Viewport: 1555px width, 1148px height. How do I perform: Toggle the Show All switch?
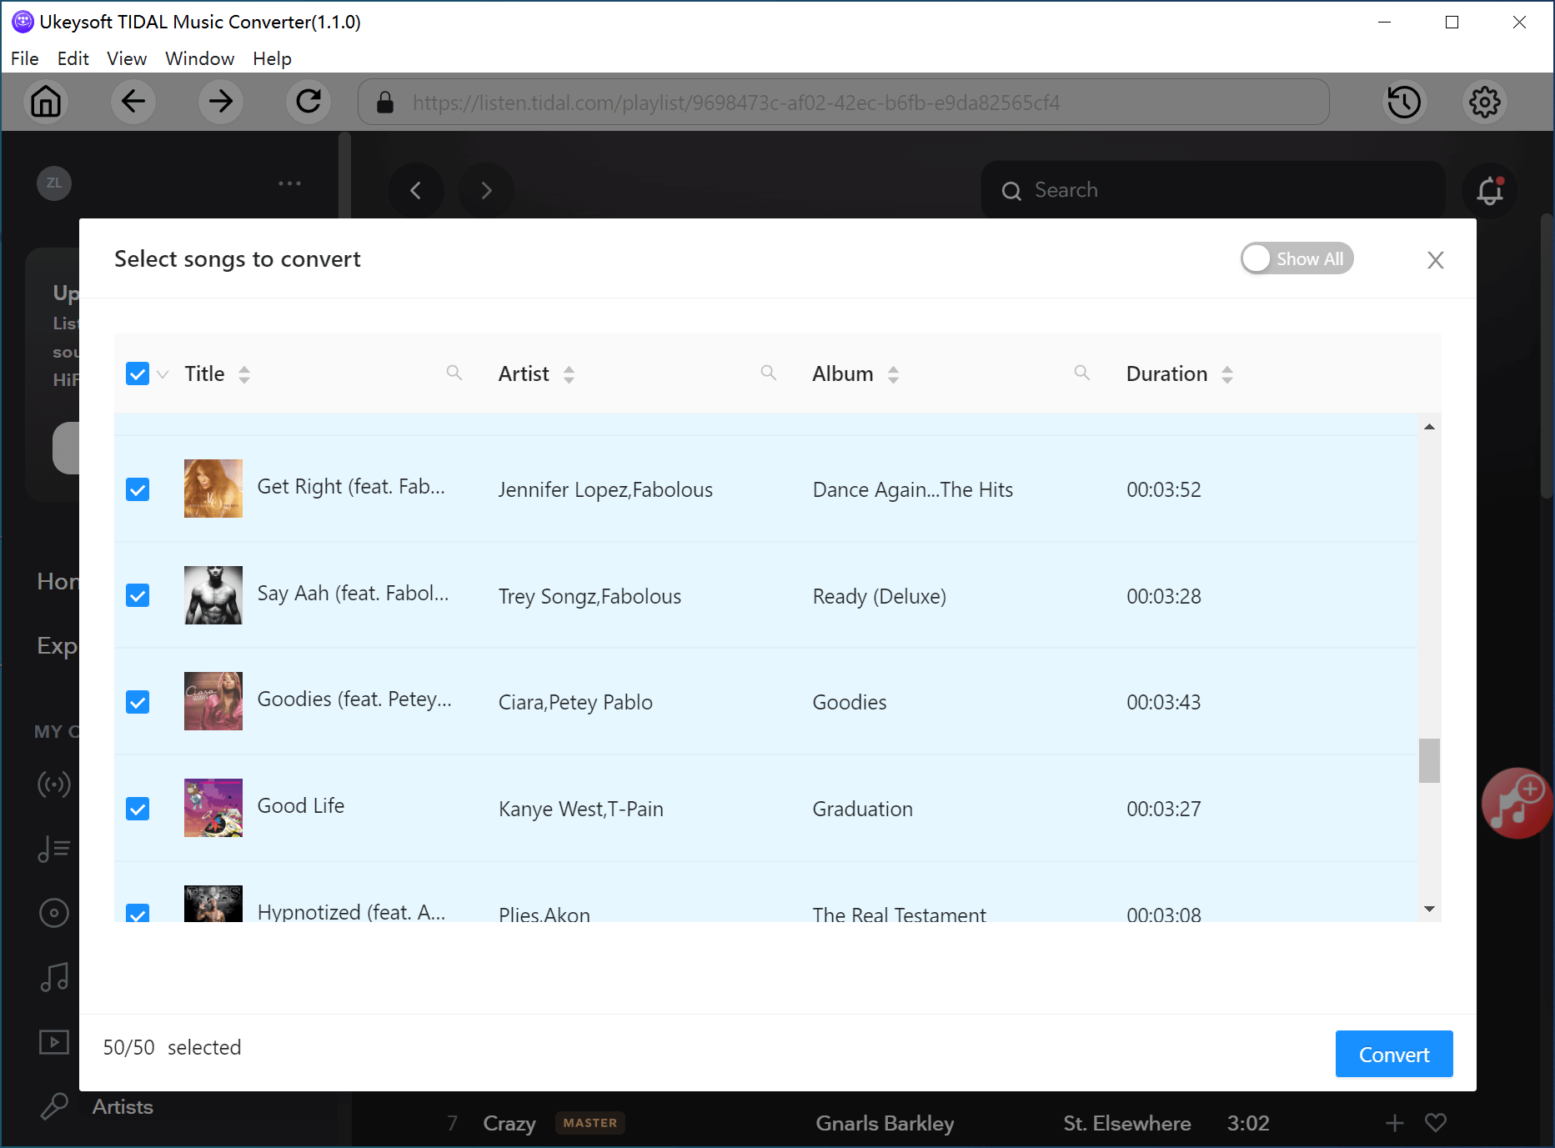[1296, 258]
